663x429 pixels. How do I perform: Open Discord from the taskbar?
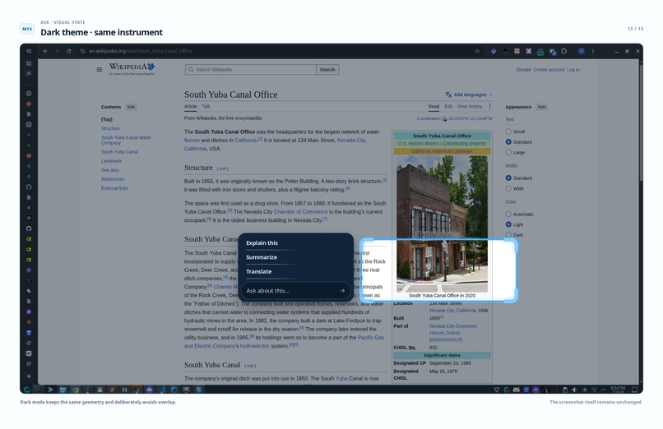click(x=149, y=390)
